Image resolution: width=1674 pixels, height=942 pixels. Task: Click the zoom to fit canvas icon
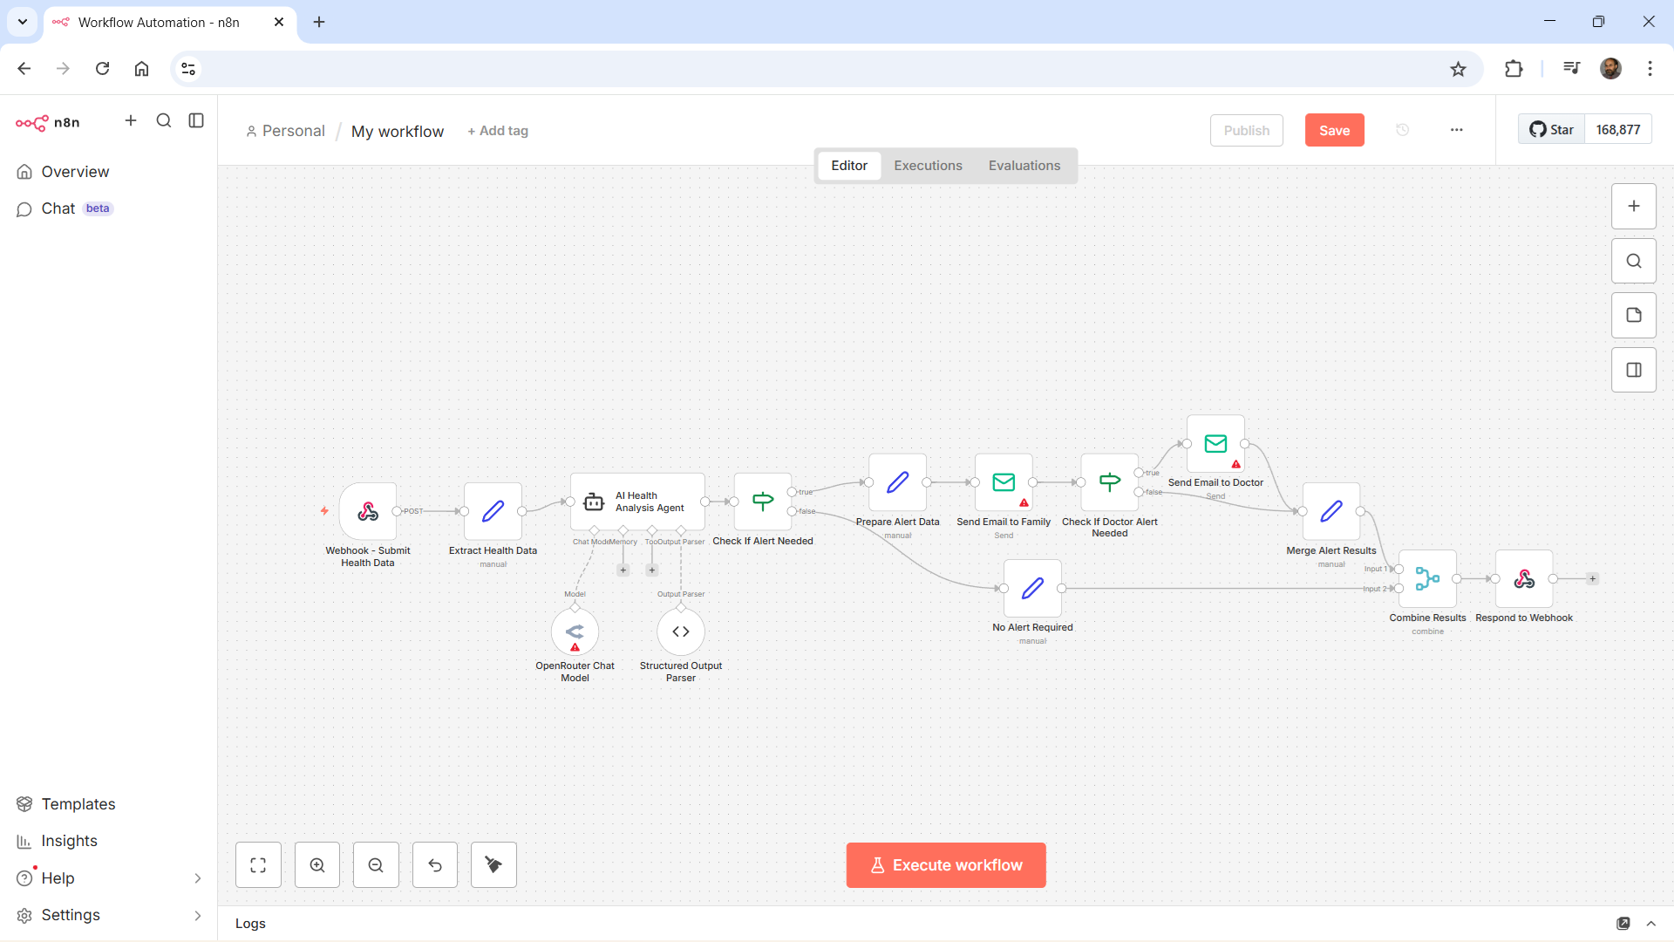tap(258, 864)
